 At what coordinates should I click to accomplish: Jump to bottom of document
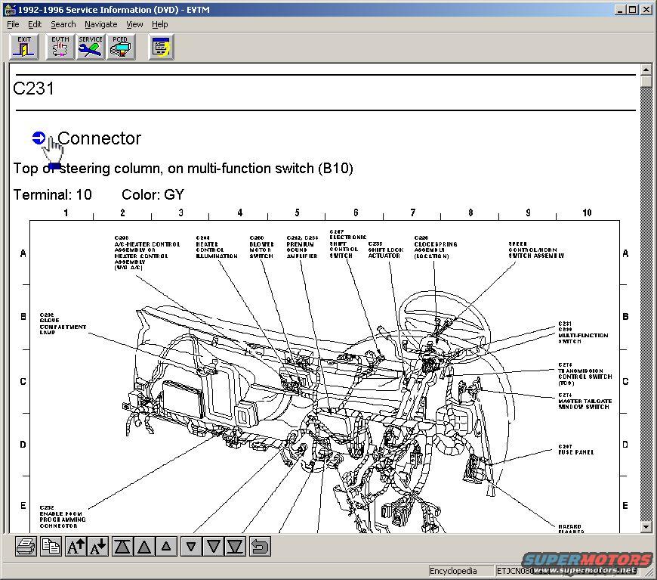(x=236, y=547)
